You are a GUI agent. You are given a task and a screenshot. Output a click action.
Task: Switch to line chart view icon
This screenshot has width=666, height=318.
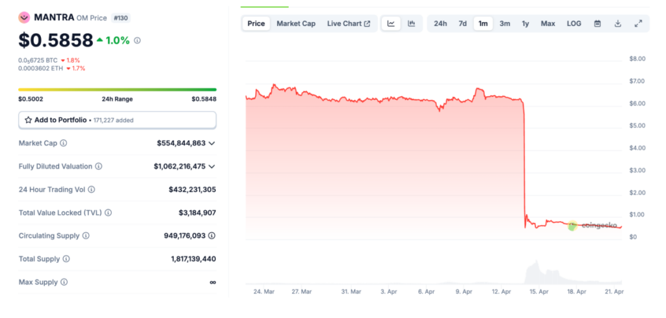tap(391, 23)
